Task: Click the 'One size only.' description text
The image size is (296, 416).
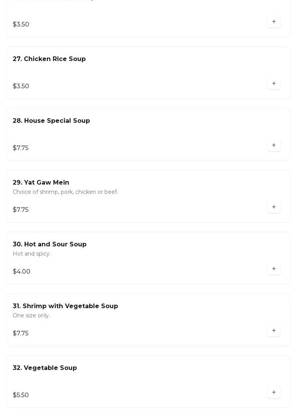Action: coord(31,315)
